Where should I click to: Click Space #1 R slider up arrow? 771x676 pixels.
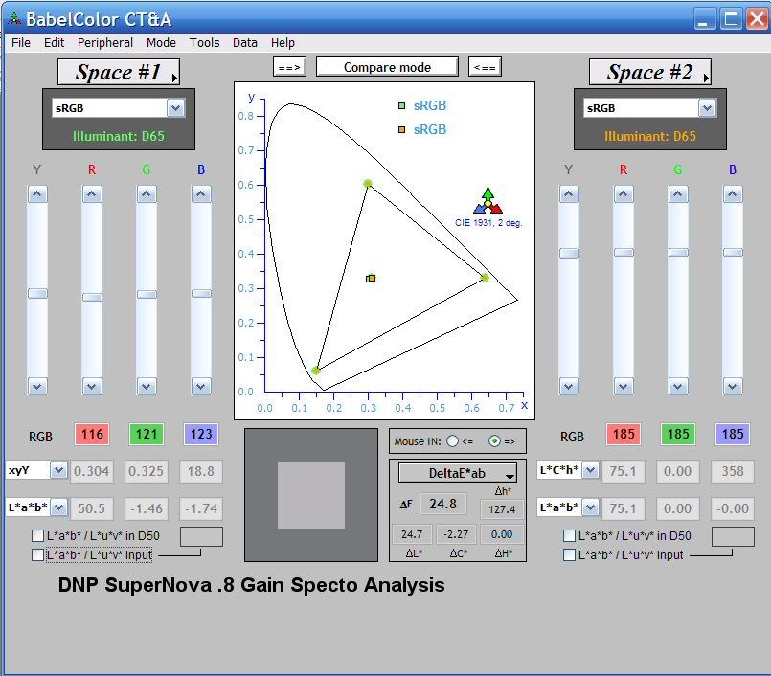pyautogui.click(x=92, y=194)
